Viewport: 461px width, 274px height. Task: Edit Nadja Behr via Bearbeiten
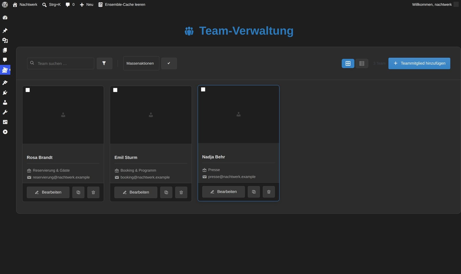[224, 192]
